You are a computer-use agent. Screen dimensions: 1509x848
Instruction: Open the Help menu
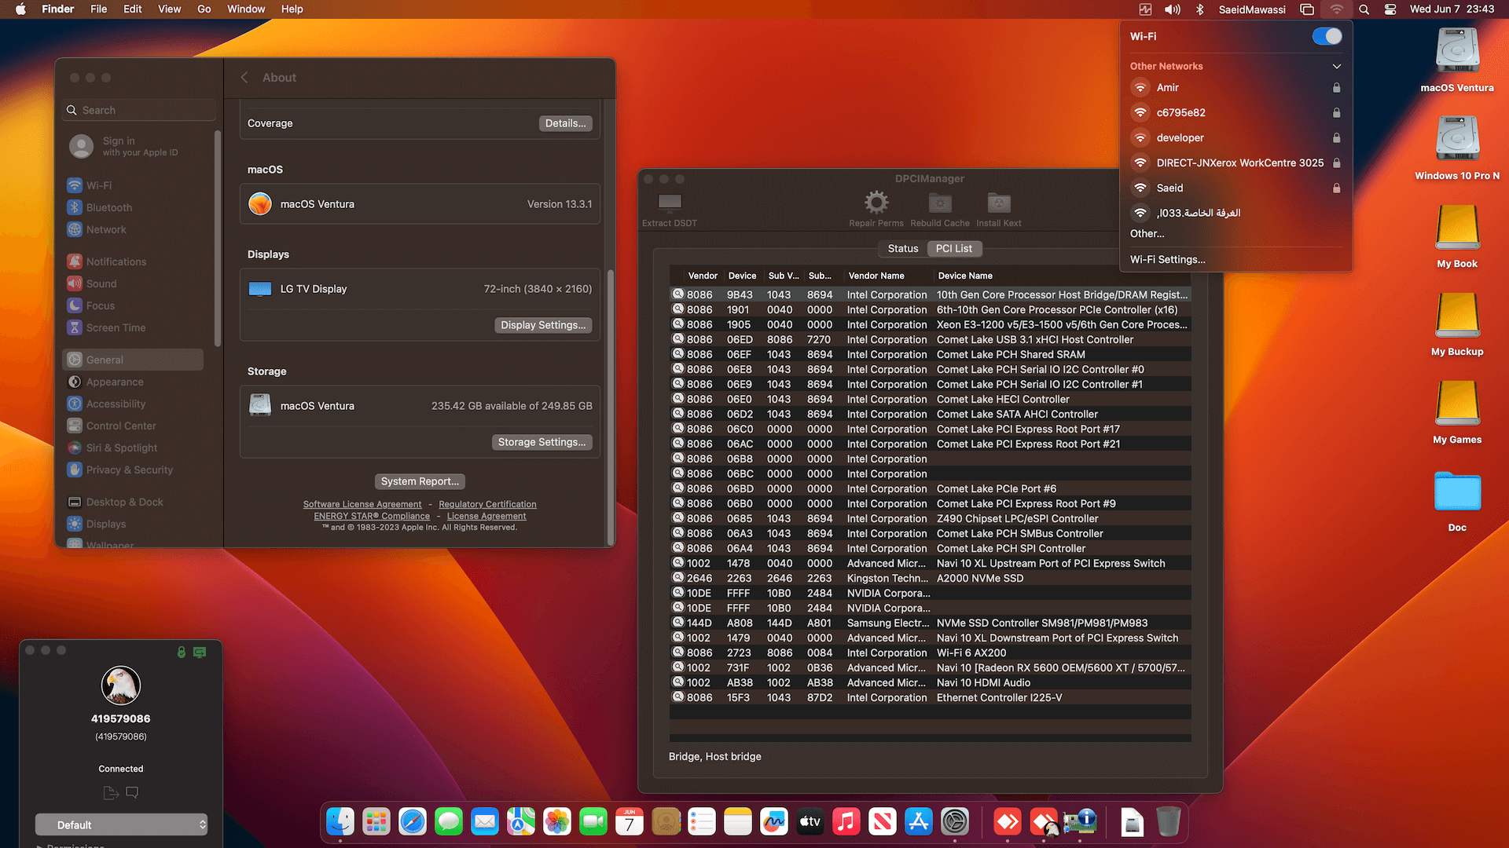pyautogui.click(x=292, y=9)
